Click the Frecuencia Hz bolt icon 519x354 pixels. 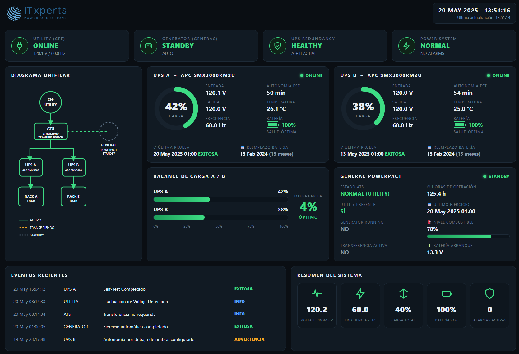360,293
